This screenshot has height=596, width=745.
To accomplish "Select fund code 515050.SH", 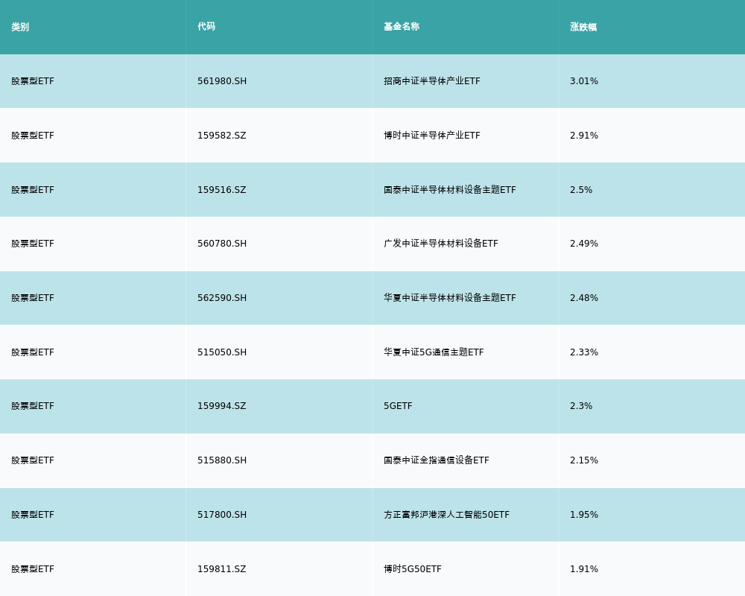I will click(222, 352).
